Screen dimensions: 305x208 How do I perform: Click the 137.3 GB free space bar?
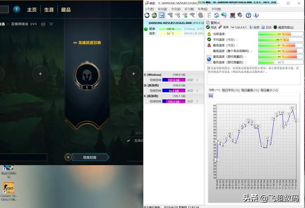(173, 80)
